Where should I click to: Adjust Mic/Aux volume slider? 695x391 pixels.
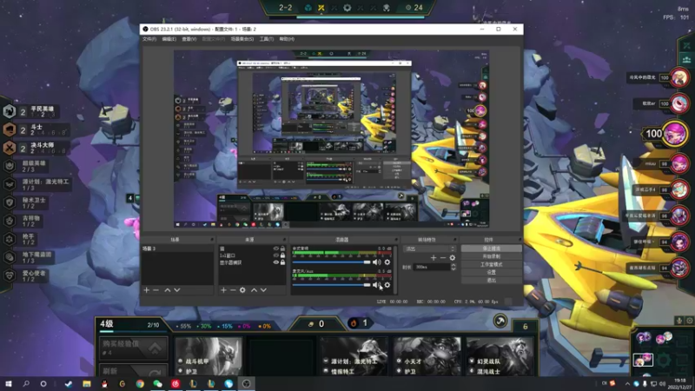pyautogui.click(x=332, y=285)
